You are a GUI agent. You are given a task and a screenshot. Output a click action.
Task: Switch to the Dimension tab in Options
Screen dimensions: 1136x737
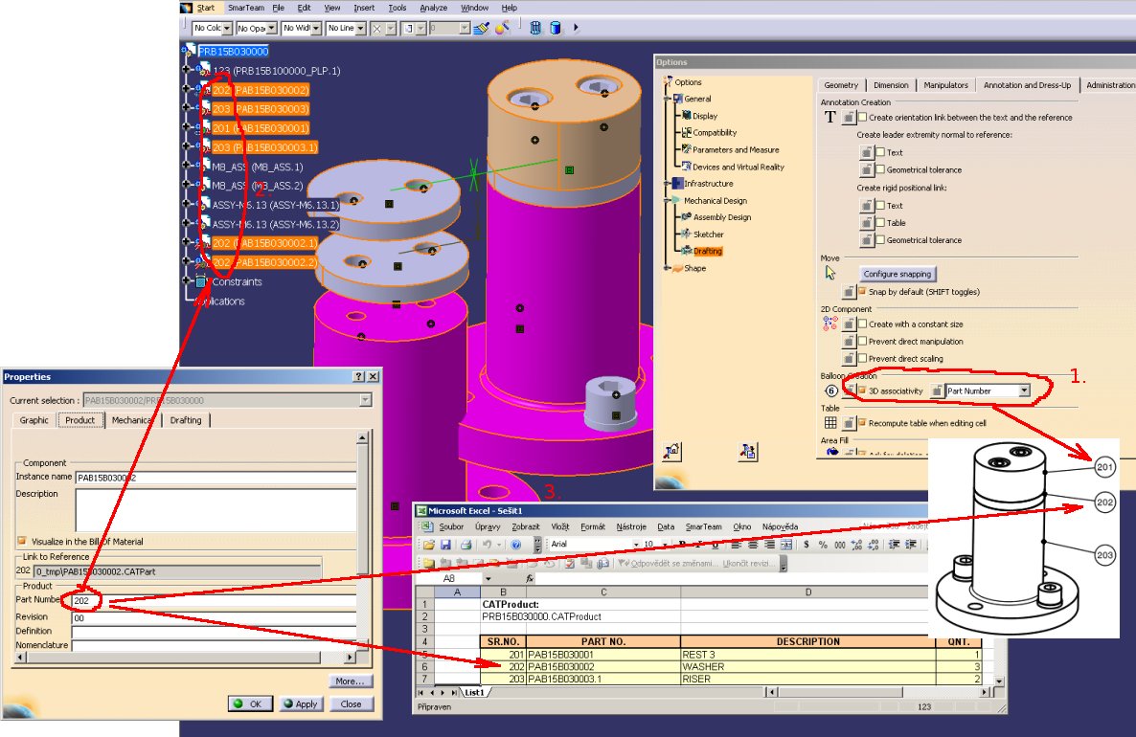point(891,85)
